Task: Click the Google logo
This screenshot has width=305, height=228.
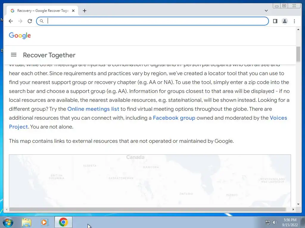Action: click(x=20, y=36)
